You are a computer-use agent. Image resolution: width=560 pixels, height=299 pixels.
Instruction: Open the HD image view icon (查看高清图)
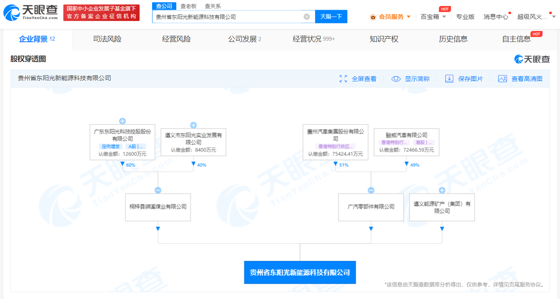pos(502,79)
